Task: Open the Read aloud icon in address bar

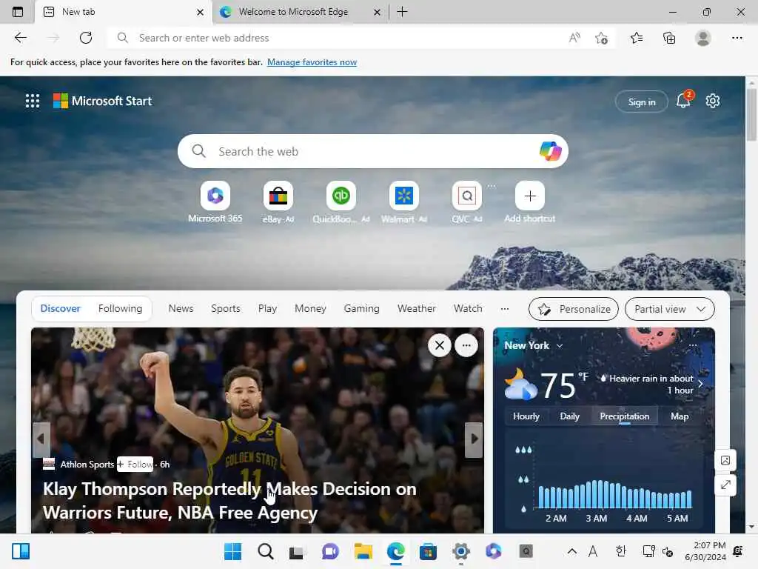Action: [574, 38]
